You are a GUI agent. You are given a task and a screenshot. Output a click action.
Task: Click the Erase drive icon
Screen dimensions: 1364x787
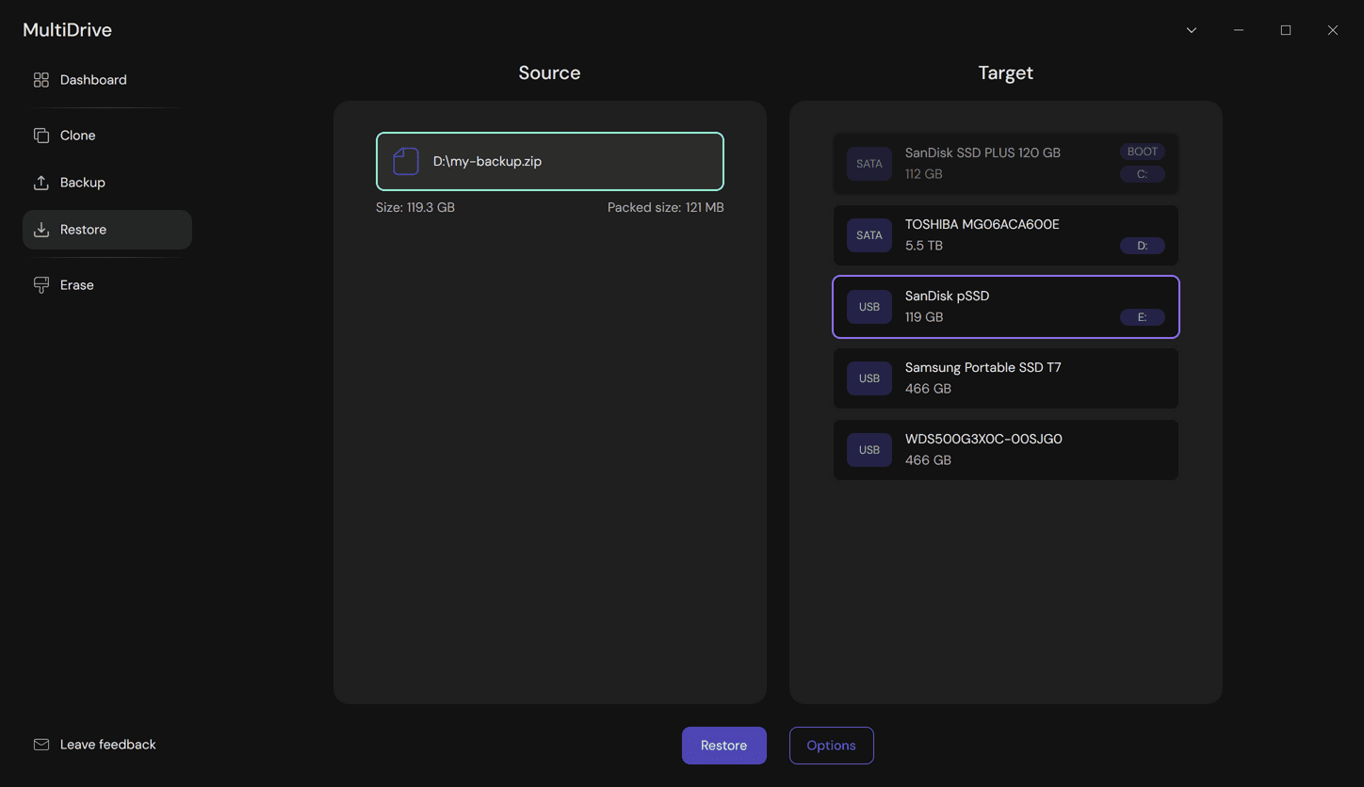tap(41, 284)
